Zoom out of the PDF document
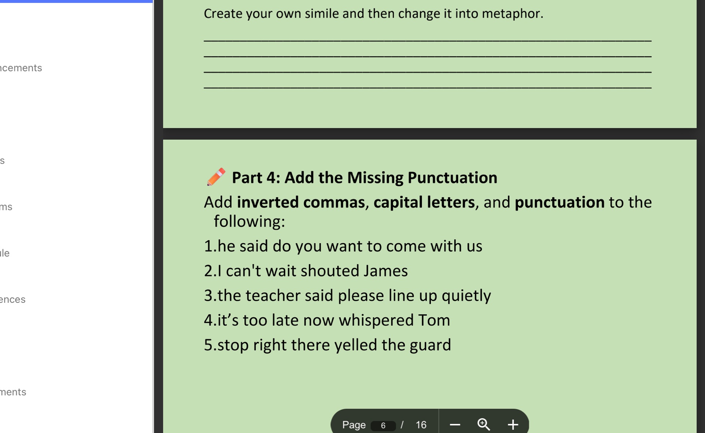Image resolution: width=705 pixels, height=433 pixels. pyautogui.click(x=455, y=425)
